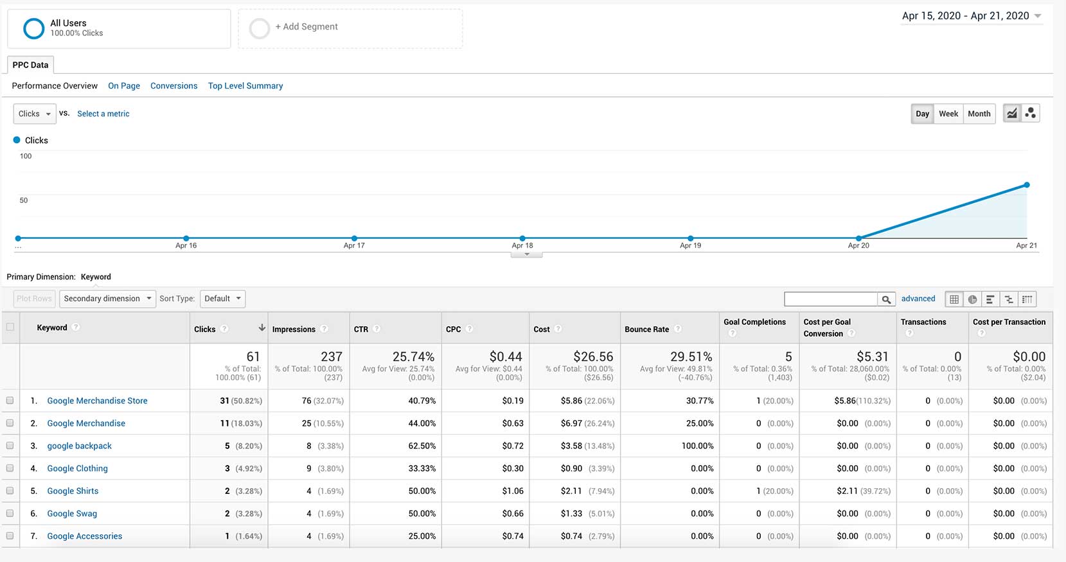1066x562 pixels.
Task: Click the $26.56 total cost value
Action: click(x=593, y=356)
